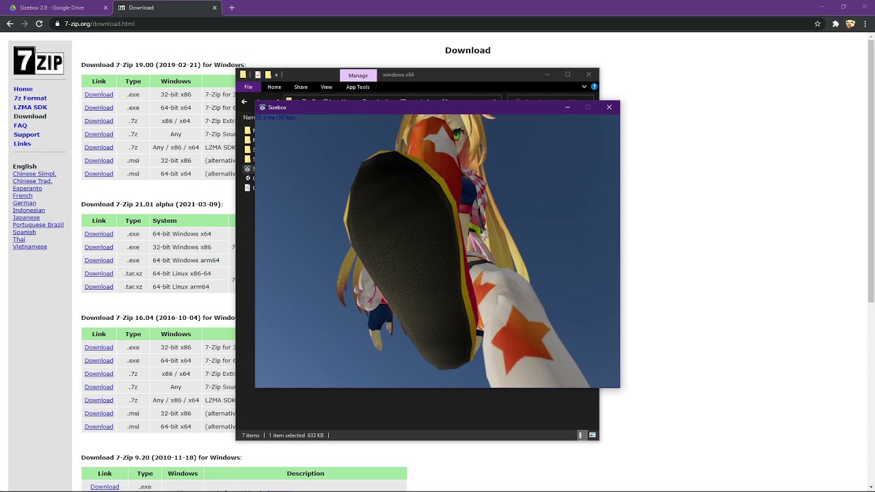Image resolution: width=875 pixels, height=492 pixels.
Task: Click the Chrome page vertical scrollbar
Action: tap(870, 171)
